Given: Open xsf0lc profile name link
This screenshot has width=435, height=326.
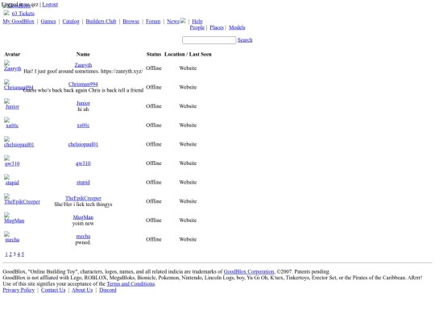Looking at the screenshot, I should pos(83,126).
